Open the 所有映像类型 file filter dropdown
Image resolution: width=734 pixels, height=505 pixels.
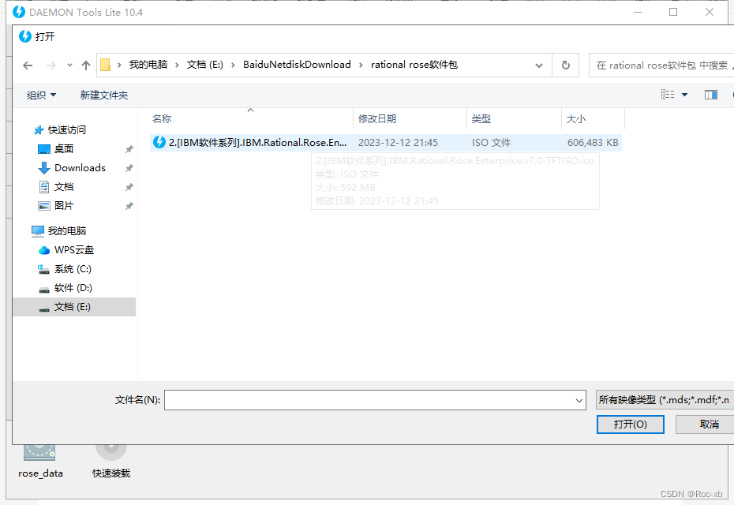[x=665, y=400]
